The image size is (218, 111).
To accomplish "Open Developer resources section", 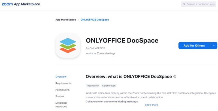I will coord(61,105).
